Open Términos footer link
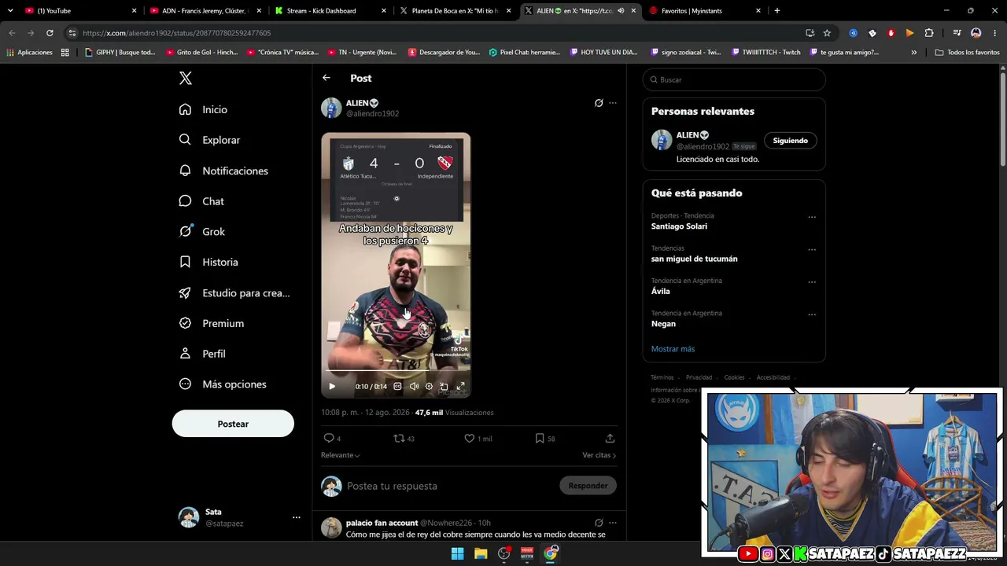1007x566 pixels. [x=662, y=377]
